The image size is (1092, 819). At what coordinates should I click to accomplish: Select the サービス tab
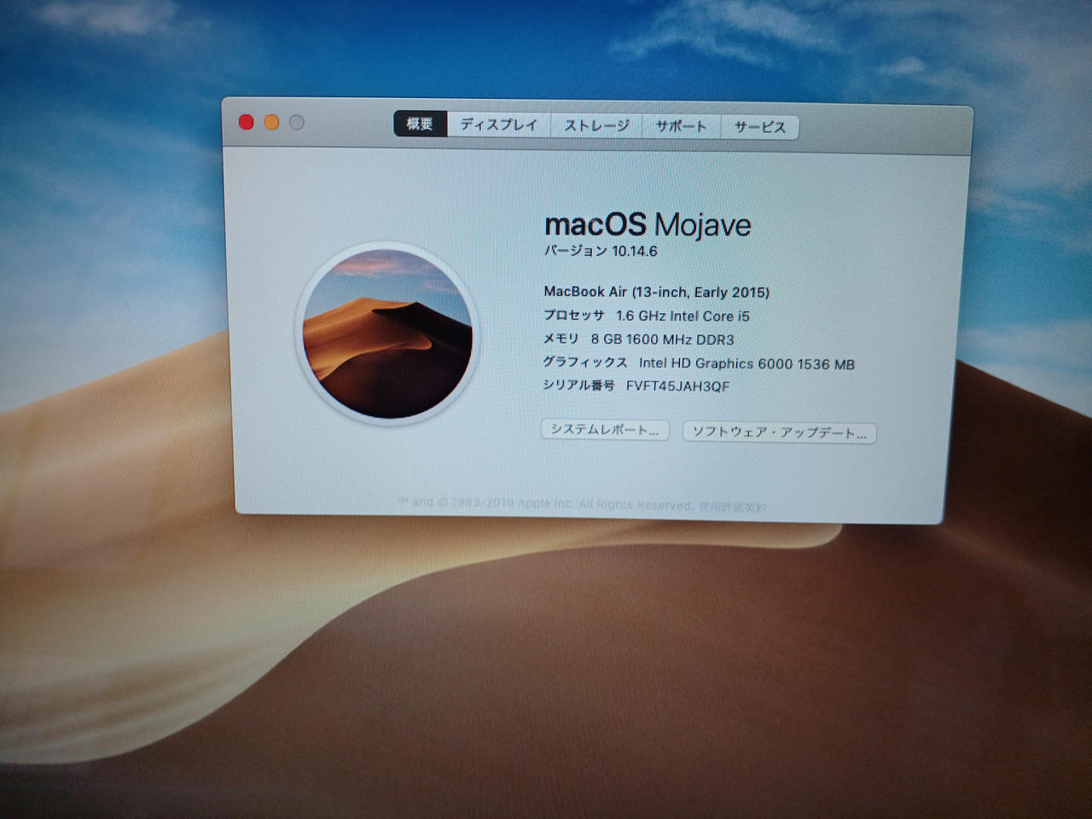pyautogui.click(x=760, y=127)
